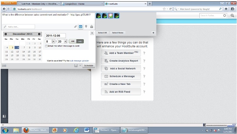Click the browser home icon

[x=226, y=9]
